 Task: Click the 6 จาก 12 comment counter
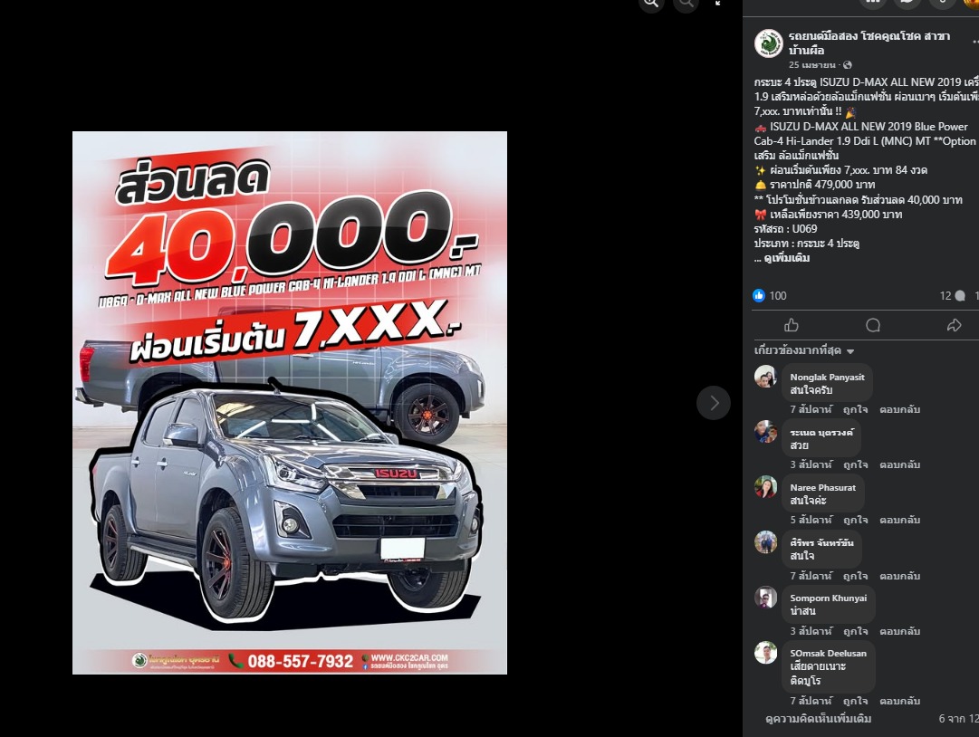point(958,719)
